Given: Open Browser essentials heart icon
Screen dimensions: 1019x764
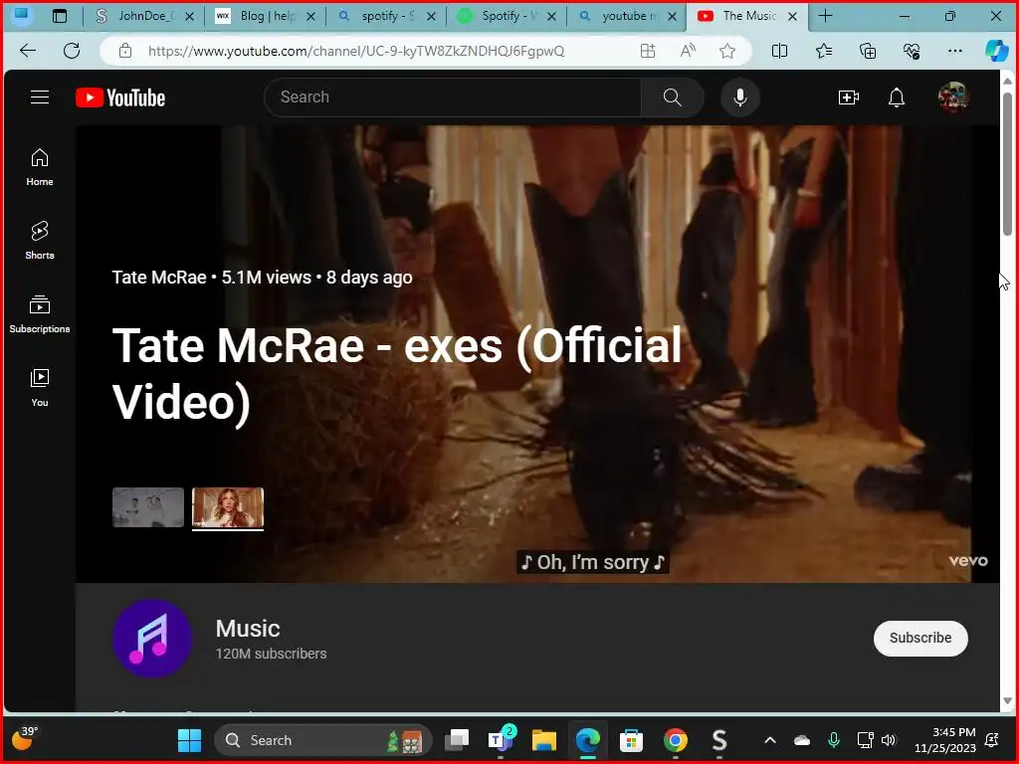Looking at the screenshot, I should pyautogui.click(x=912, y=51).
